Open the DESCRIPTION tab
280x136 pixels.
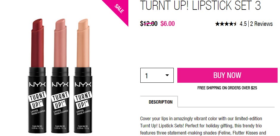(x=161, y=102)
